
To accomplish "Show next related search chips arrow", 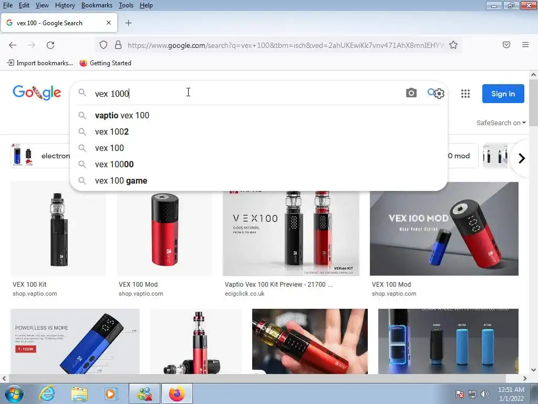I will click(x=522, y=158).
